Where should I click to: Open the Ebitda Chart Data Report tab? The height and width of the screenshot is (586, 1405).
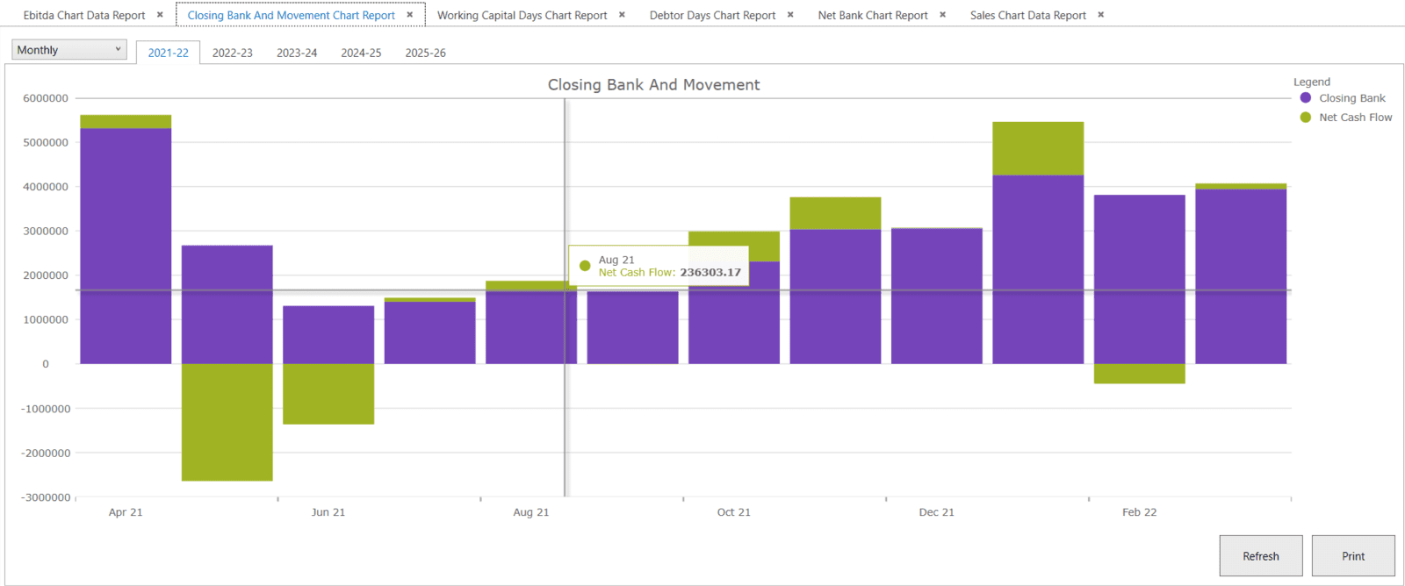(x=84, y=15)
